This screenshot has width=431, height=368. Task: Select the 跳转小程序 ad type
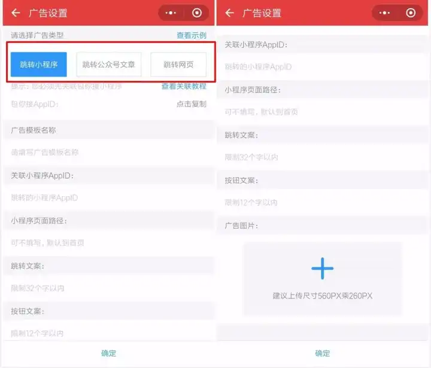click(39, 64)
